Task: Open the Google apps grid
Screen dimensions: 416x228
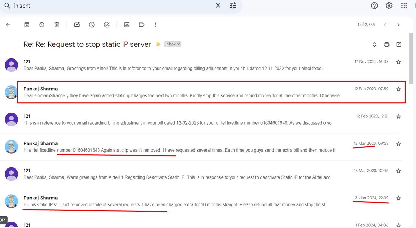Action: [404, 6]
